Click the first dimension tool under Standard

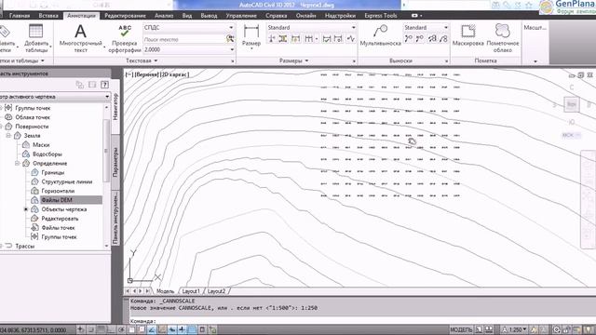click(x=272, y=39)
